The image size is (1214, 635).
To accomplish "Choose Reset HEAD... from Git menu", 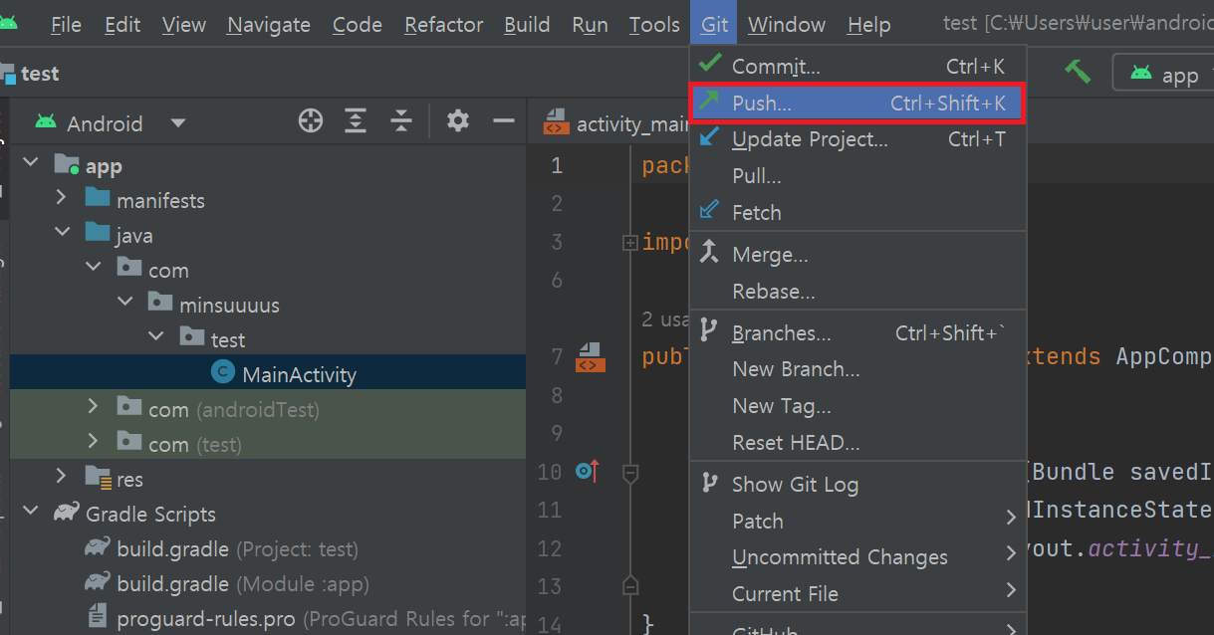I will [x=857, y=443].
